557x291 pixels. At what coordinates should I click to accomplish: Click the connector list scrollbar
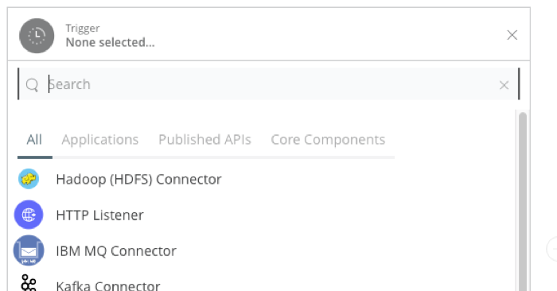point(522,202)
